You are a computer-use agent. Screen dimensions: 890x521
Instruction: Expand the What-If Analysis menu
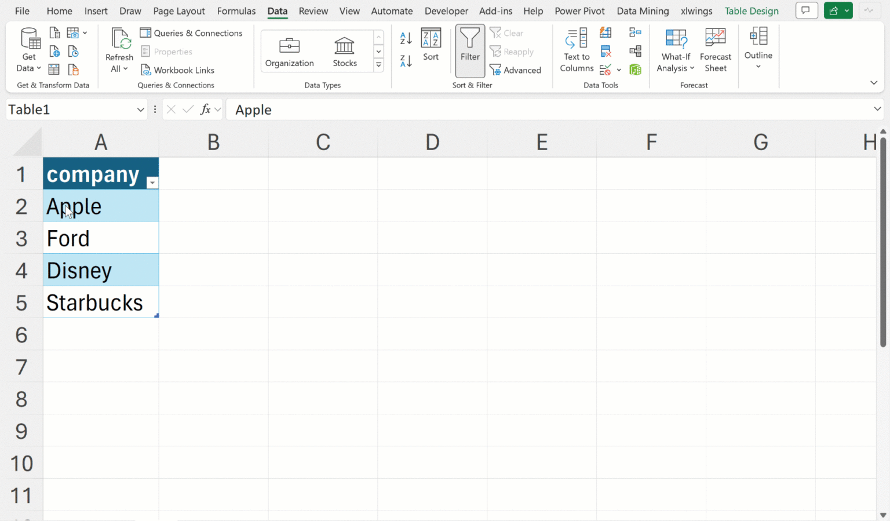point(676,50)
